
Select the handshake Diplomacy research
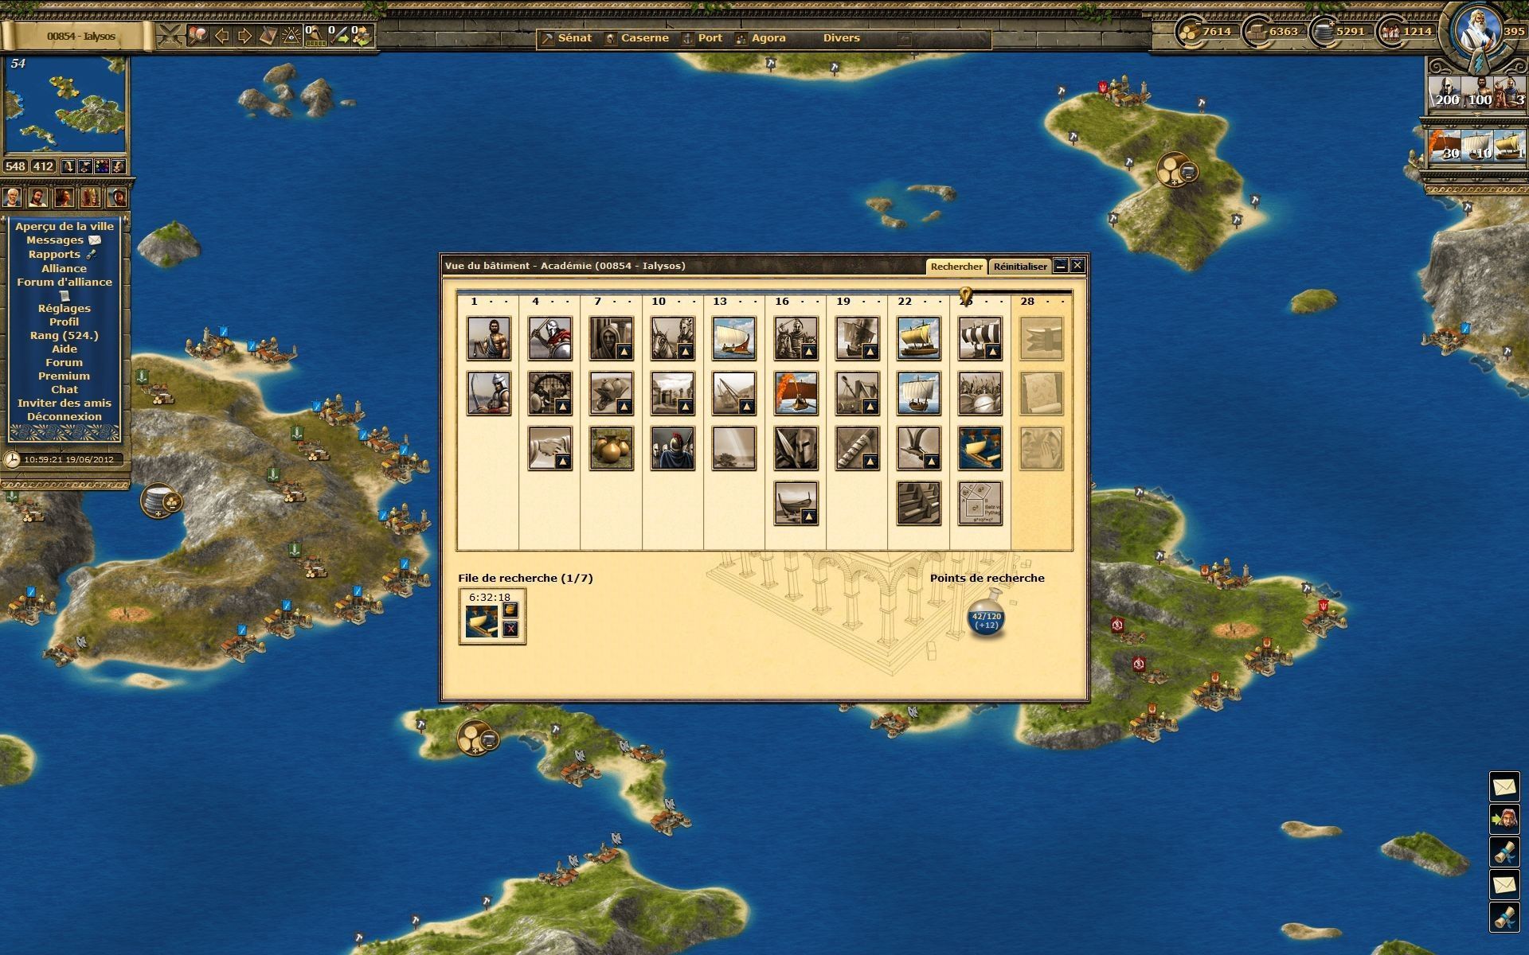[x=549, y=448]
